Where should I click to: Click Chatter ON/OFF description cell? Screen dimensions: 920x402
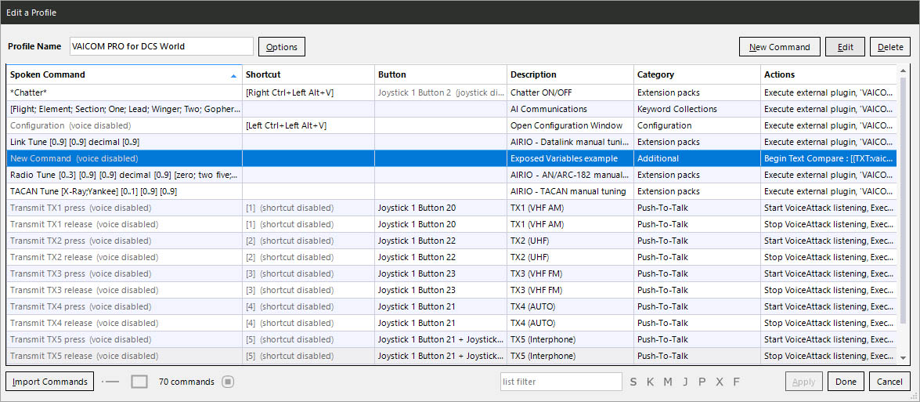[x=570, y=92]
